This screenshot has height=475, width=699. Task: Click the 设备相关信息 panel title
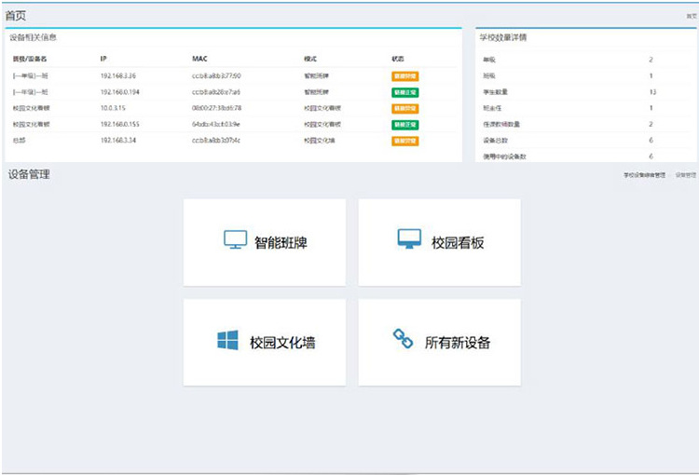(33, 37)
